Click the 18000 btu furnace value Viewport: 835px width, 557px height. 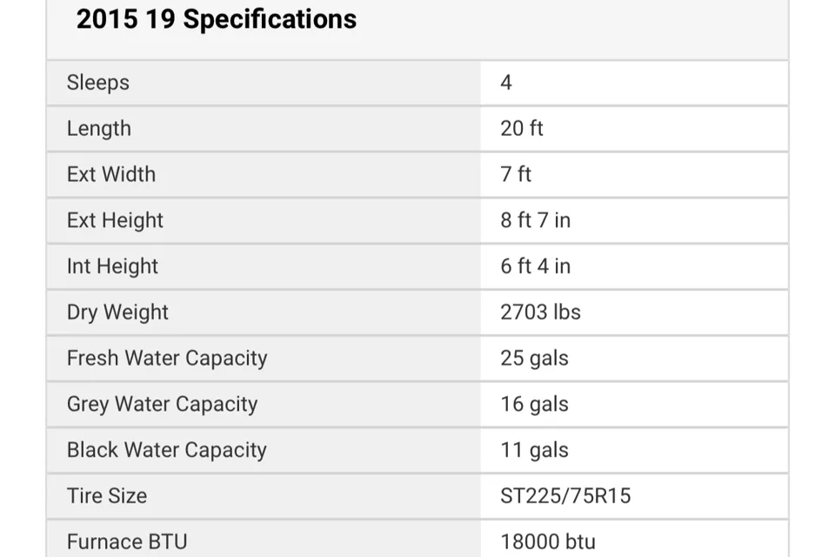[548, 541]
